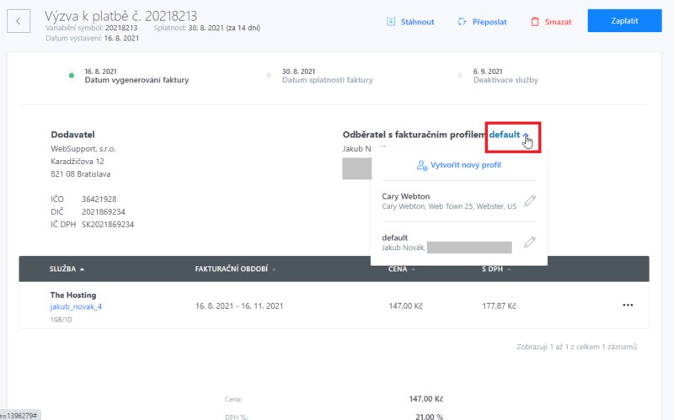The width and height of the screenshot is (674, 420).
Task: Click the DPH 21,00 % value
Action: 429,417
